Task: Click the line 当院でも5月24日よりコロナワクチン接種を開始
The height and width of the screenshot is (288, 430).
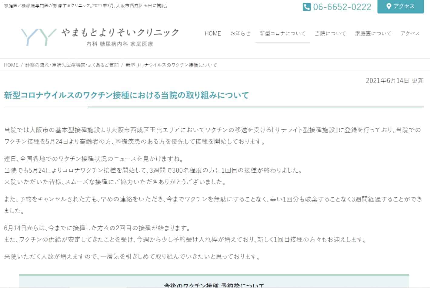Action: [x=154, y=170]
